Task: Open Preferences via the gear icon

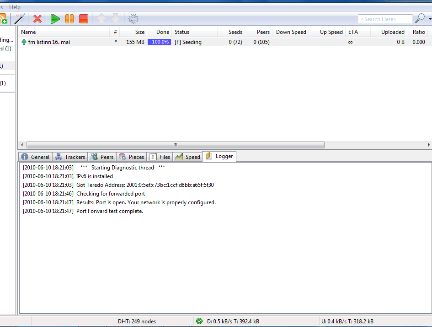Action: (x=133, y=19)
